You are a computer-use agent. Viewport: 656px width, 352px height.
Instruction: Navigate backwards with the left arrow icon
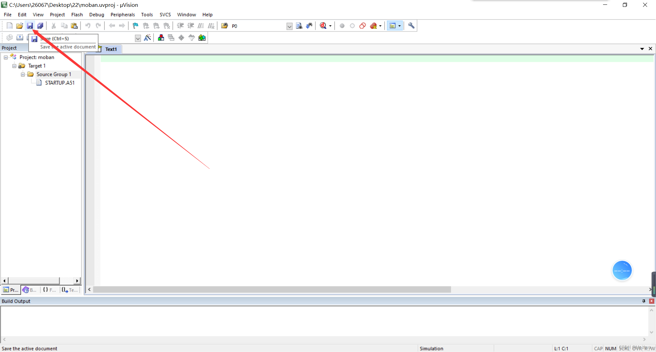pyautogui.click(x=112, y=26)
